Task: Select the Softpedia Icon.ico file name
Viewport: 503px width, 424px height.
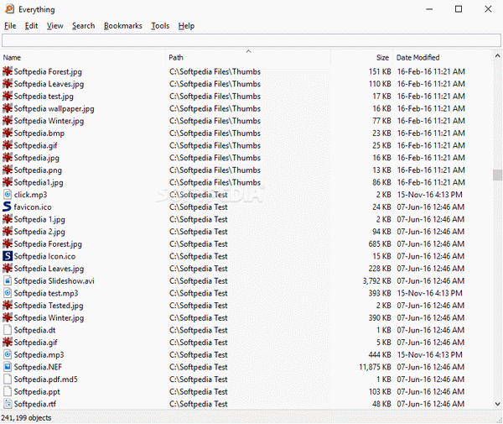Action: [44, 256]
